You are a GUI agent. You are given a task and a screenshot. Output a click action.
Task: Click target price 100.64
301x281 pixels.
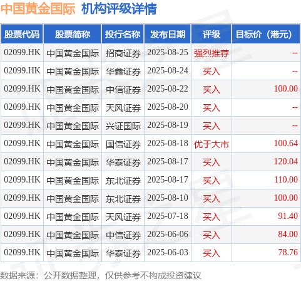286,144
